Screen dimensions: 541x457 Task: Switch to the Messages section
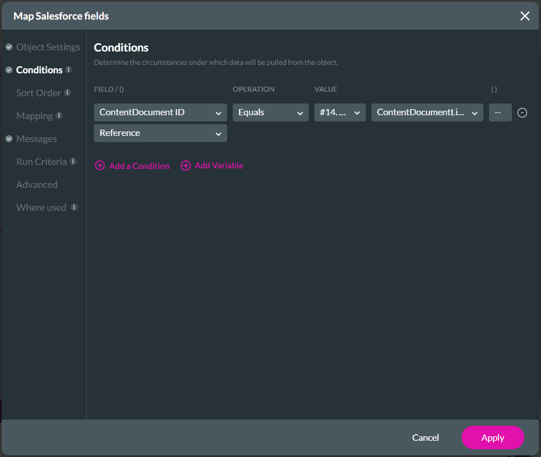pos(36,139)
